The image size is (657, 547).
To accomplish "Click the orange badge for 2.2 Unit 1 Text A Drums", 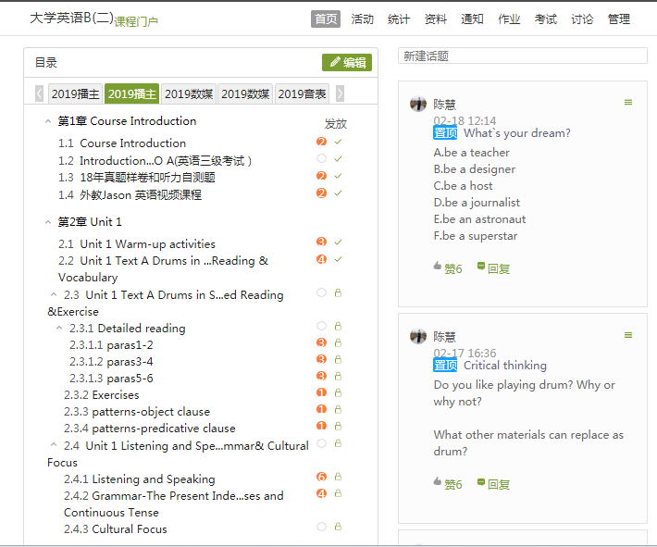I will tap(321, 259).
